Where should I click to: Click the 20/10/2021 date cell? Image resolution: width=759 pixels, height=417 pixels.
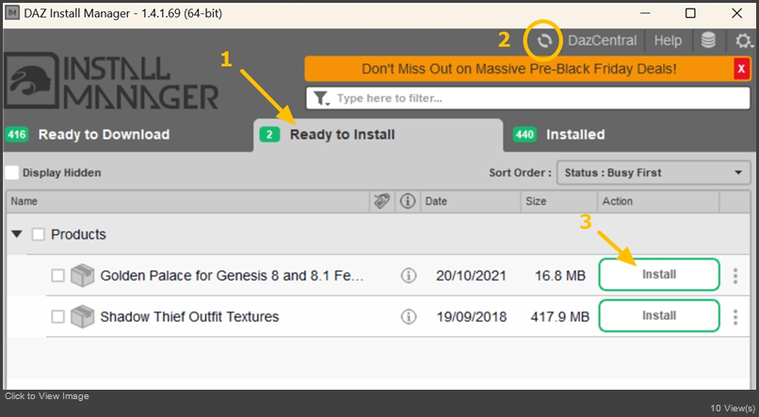(x=471, y=276)
